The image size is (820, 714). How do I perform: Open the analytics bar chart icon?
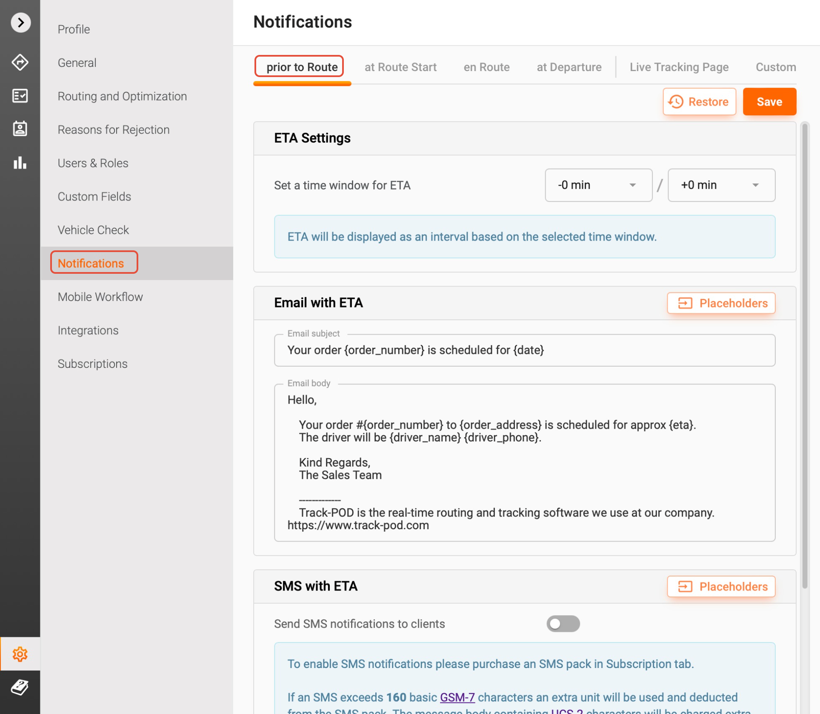click(x=20, y=163)
